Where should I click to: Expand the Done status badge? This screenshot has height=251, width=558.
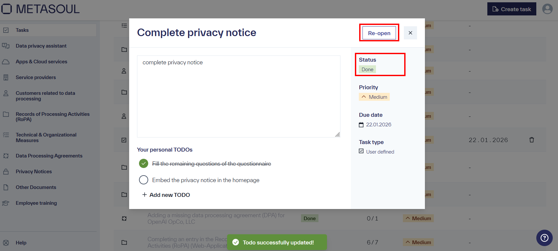pos(367,69)
